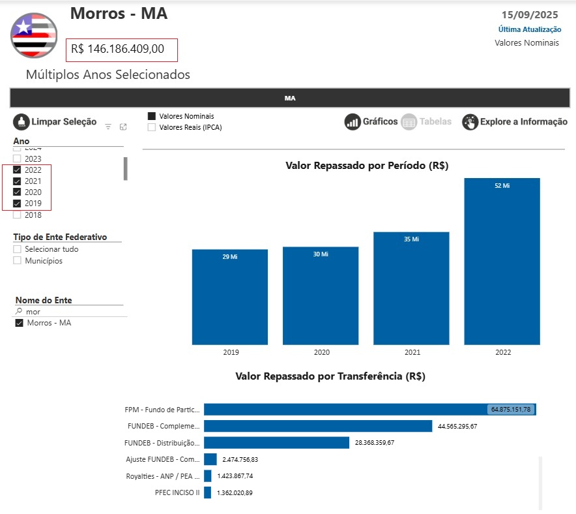
Task: Select Valores Reais (IPCA) option
Action: [152, 128]
